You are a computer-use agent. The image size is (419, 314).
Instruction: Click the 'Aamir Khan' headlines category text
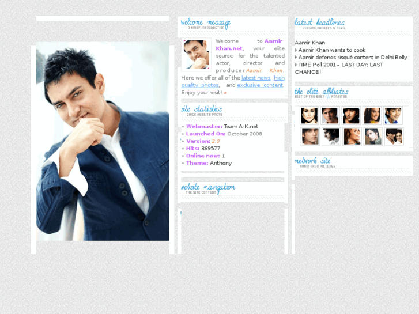coord(309,43)
